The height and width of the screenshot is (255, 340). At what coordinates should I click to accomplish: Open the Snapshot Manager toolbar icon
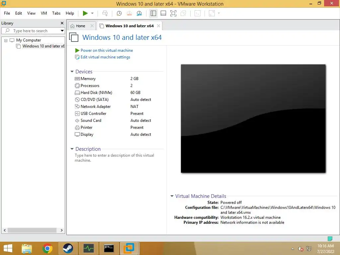[139, 13]
